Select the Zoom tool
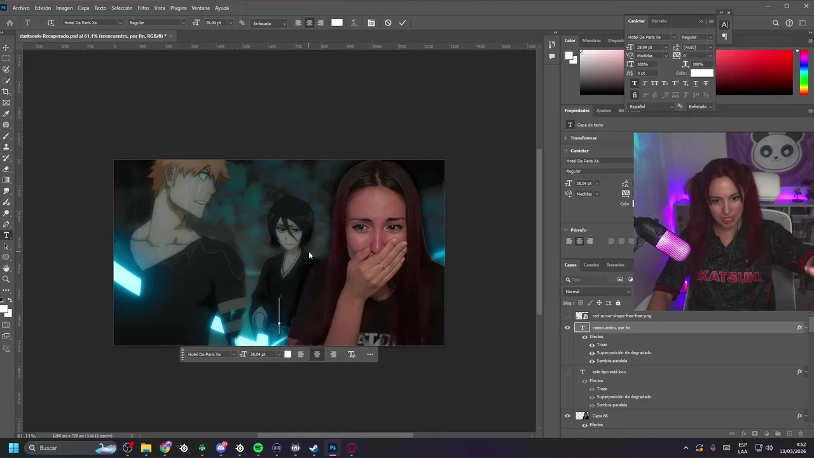The image size is (814, 458). pos(6,279)
